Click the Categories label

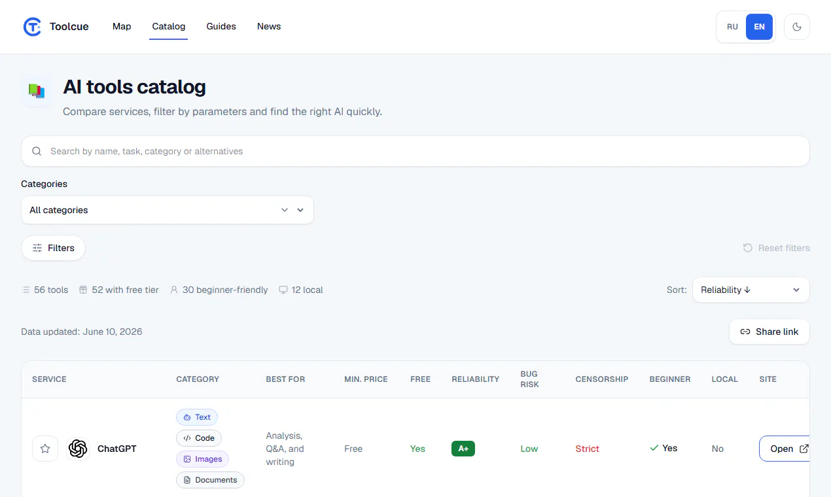44,184
